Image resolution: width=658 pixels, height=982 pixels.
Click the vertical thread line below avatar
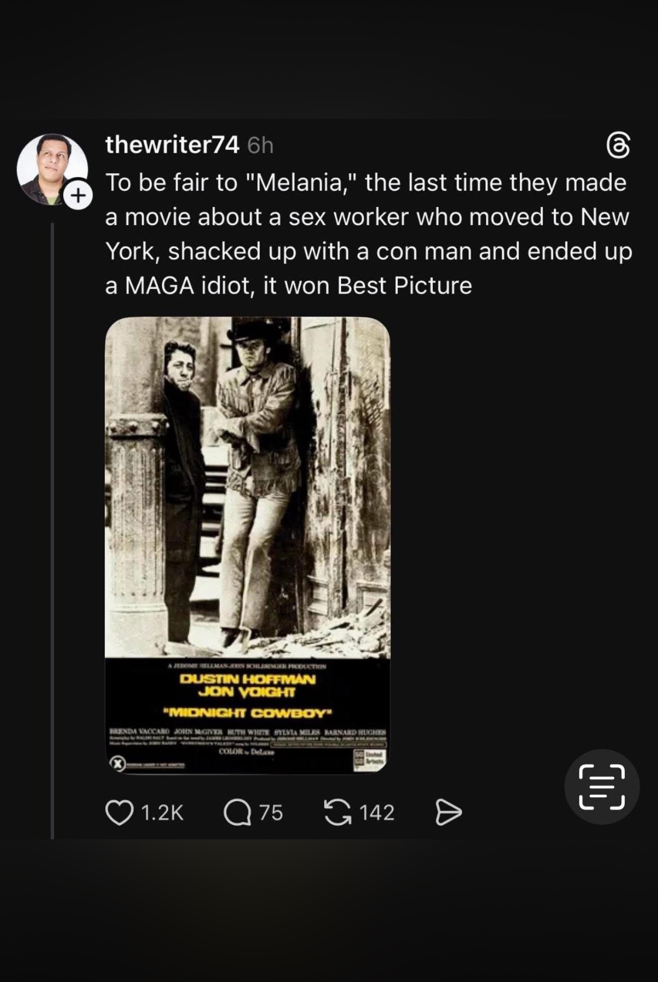pos(52,526)
